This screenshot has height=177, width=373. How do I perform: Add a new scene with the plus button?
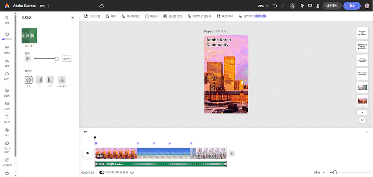click(x=232, y=153)
